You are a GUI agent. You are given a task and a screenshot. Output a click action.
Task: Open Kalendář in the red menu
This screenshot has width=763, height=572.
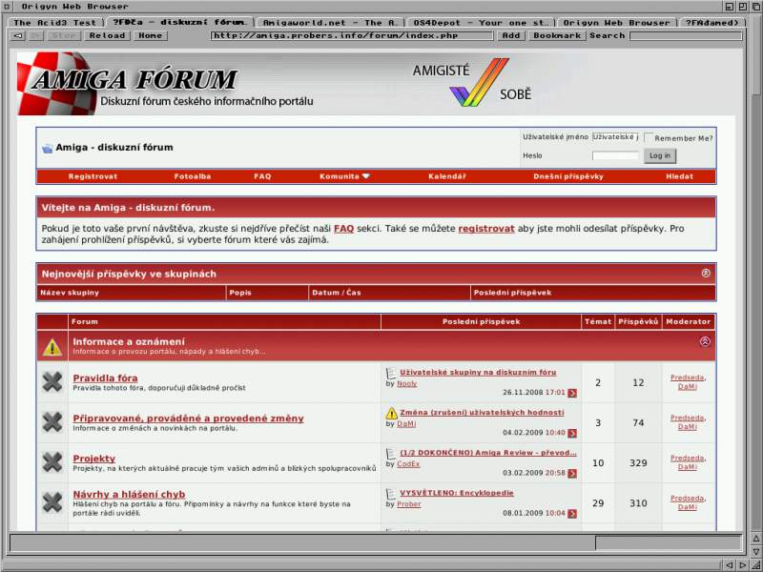tap(447, 176)
